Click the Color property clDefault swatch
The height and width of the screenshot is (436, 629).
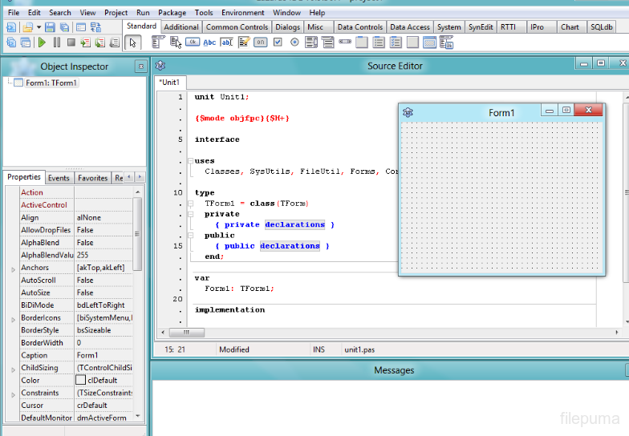[81, 381]
